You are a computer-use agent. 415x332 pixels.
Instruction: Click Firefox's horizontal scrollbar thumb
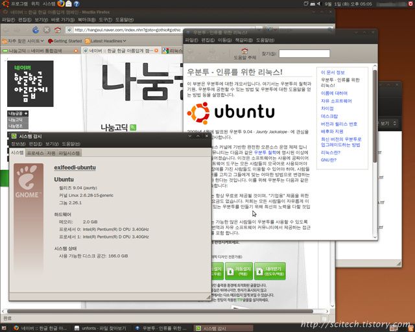pos(160,311)
